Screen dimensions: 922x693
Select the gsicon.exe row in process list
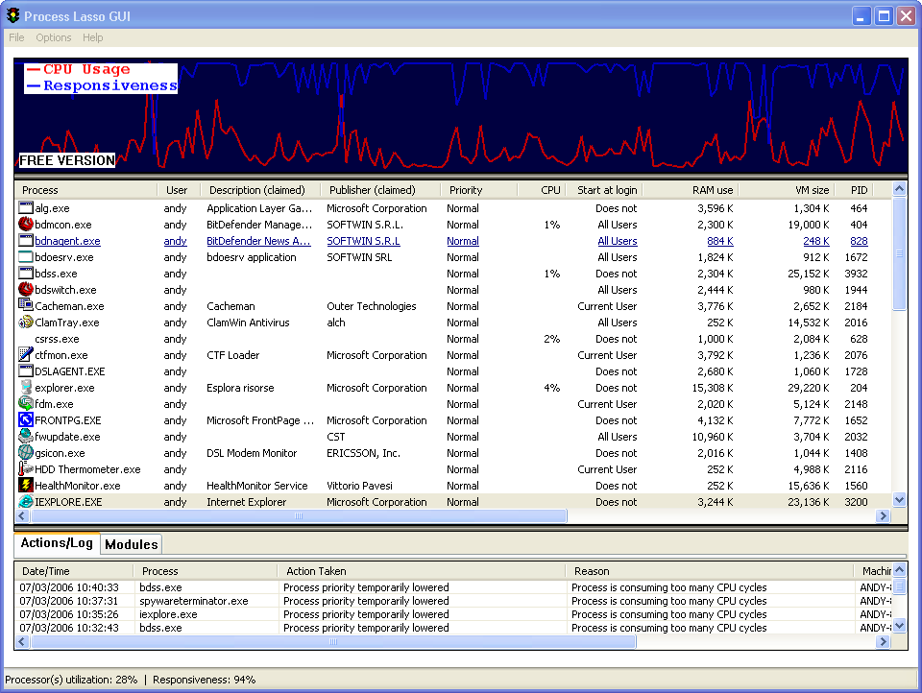tap(60, 453)
